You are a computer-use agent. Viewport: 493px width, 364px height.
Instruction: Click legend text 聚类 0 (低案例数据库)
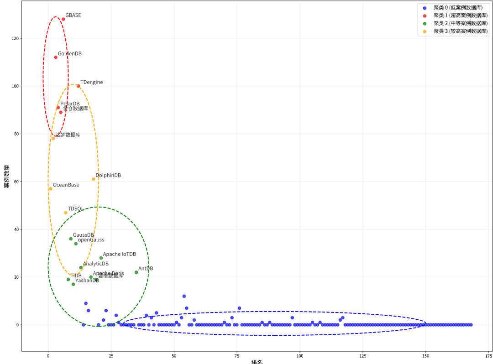(458, 8)
